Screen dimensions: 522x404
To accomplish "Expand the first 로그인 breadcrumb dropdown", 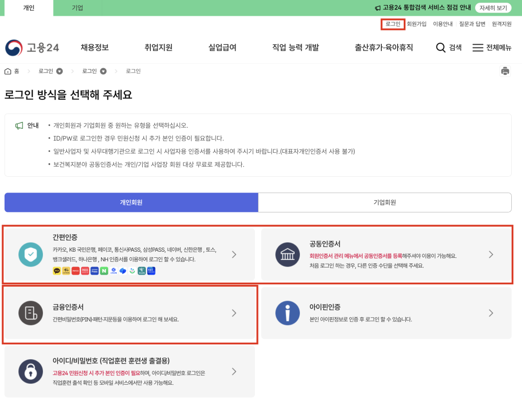I will tap(59, 71).
